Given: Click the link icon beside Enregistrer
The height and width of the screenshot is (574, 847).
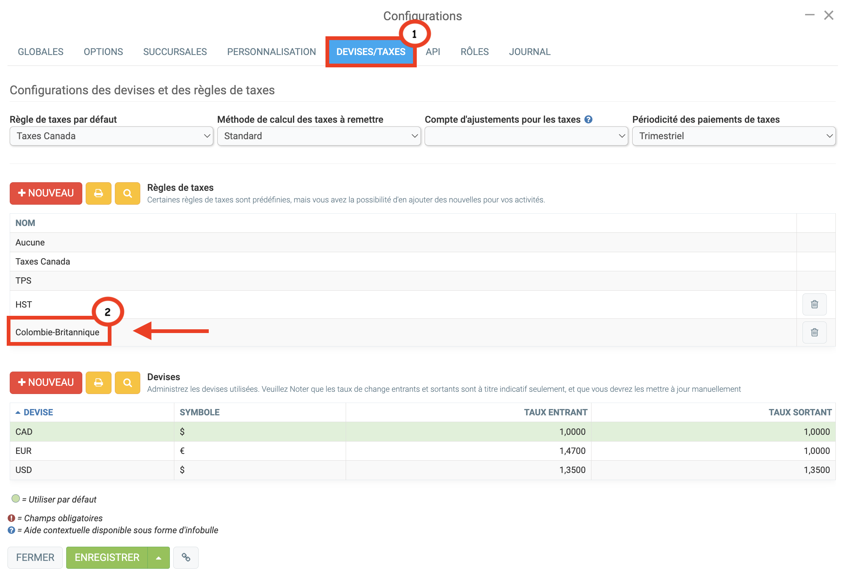Looking at the screenshot, I should point(186,558).
